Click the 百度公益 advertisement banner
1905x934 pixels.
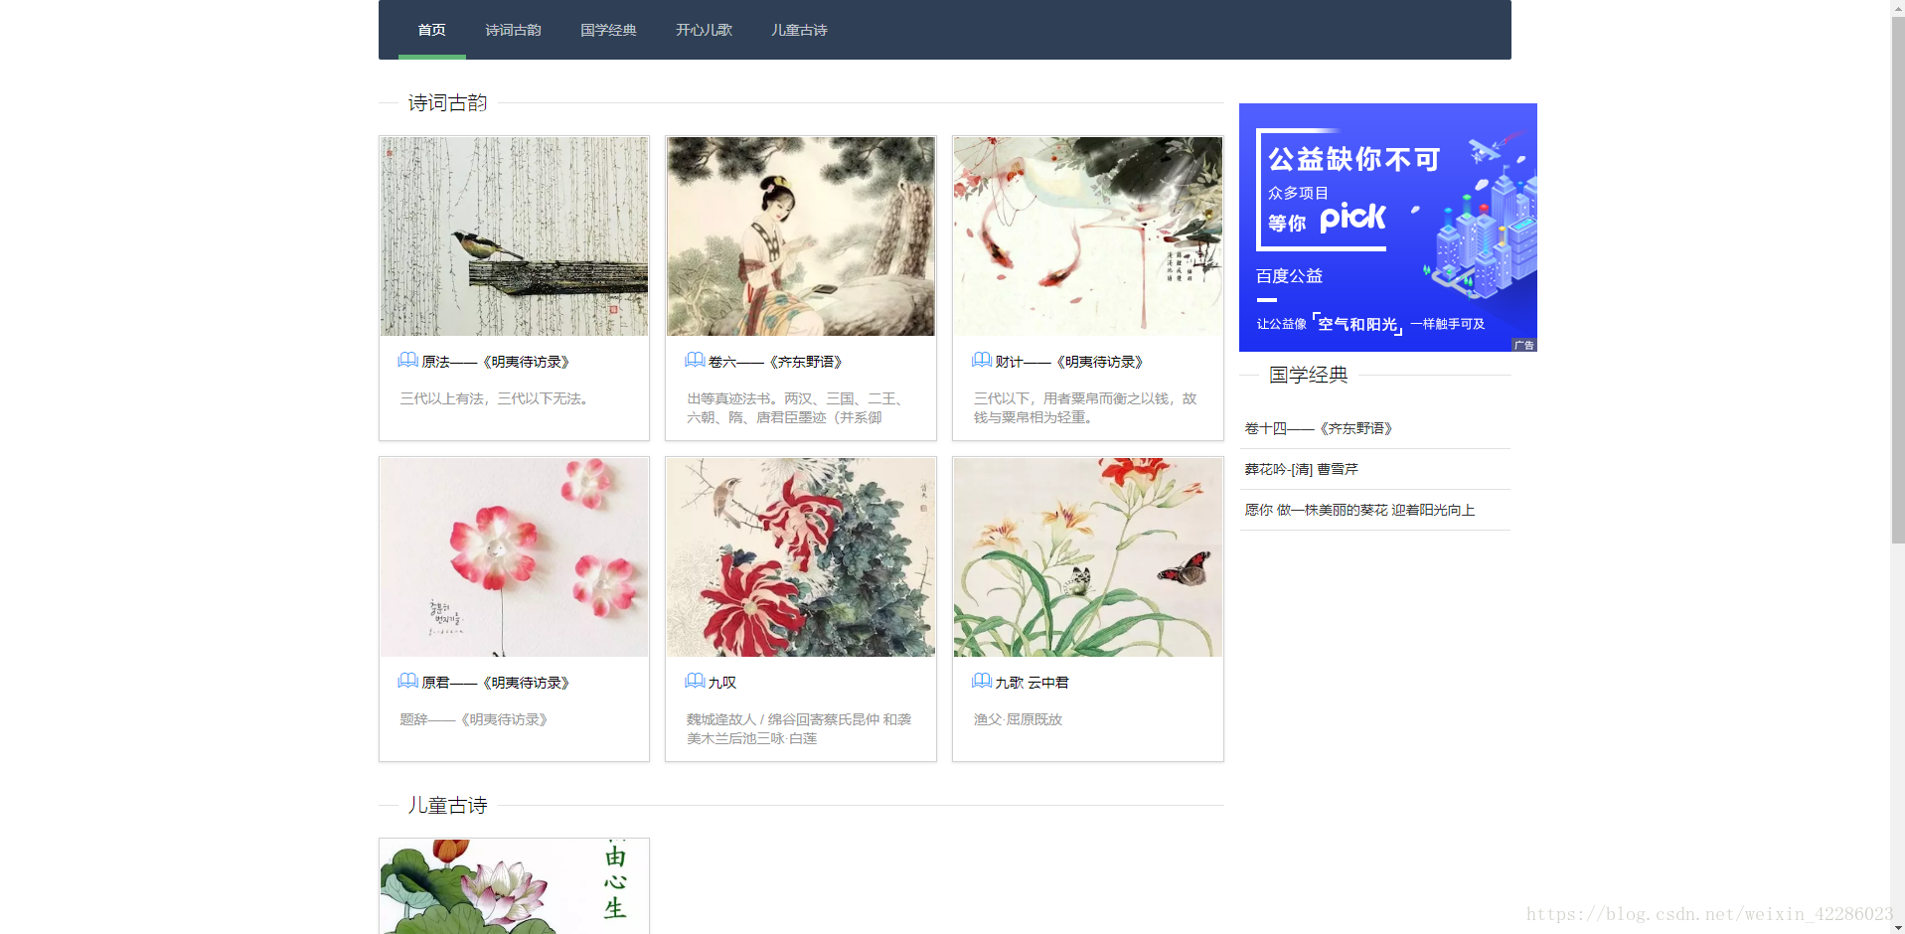point(1388,228)
